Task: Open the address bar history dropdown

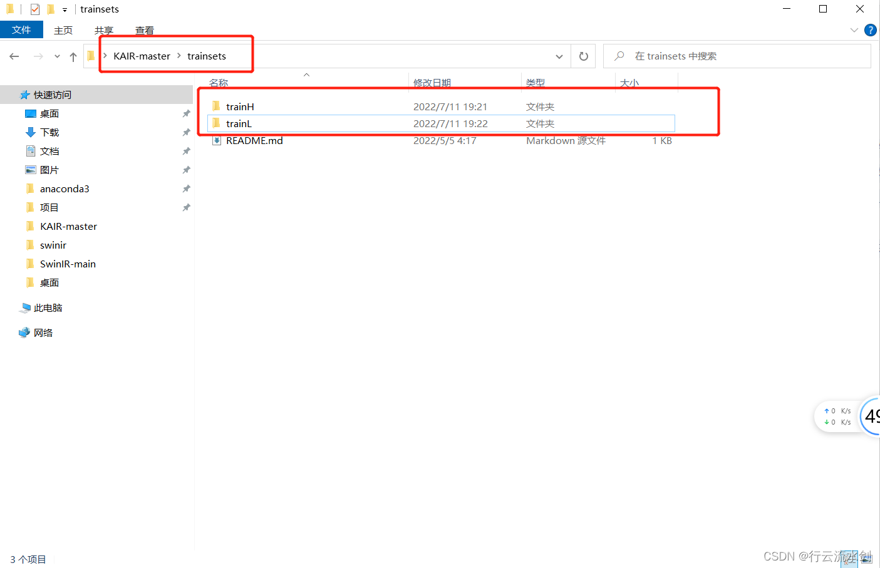Action: click(x=559, y=56)
